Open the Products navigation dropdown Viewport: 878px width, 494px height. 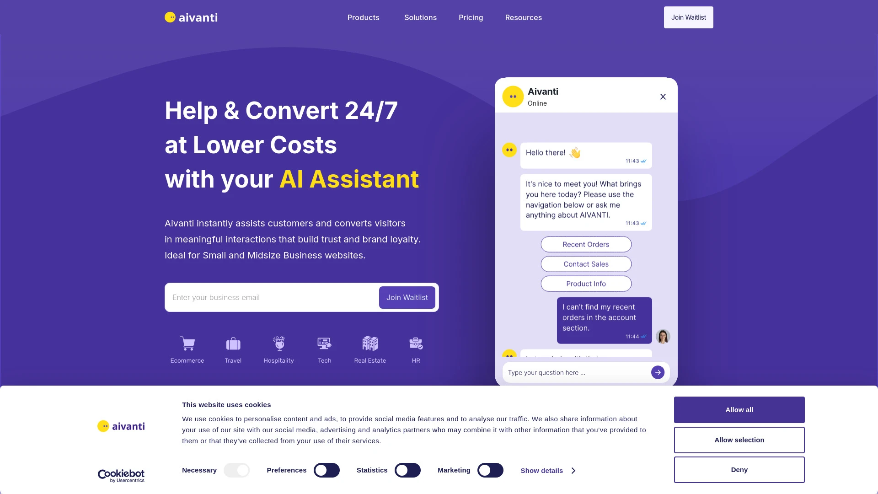click(363, 17)
